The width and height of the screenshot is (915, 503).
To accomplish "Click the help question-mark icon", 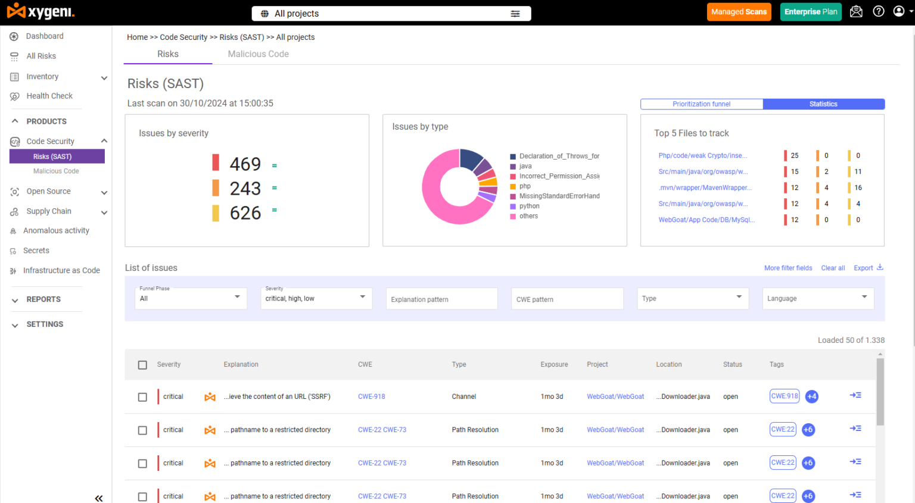I will (x=878, y=11).
